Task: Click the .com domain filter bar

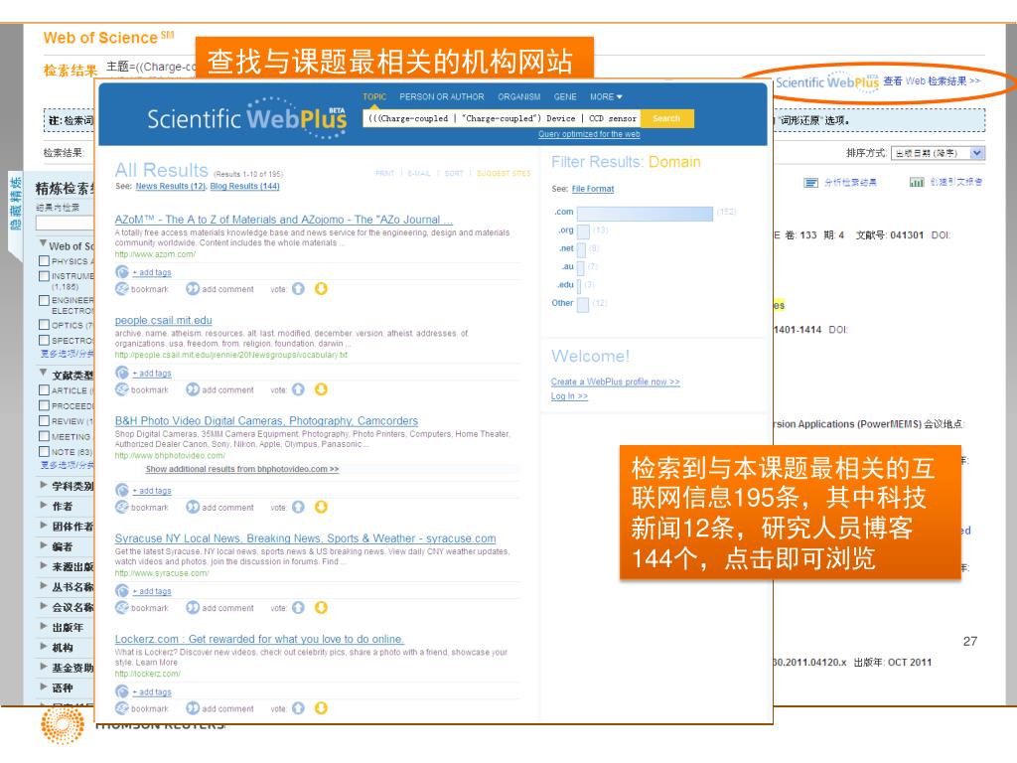Action: 645,213
